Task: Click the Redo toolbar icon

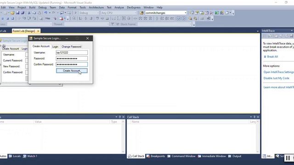Action: (x=54, y=13)
